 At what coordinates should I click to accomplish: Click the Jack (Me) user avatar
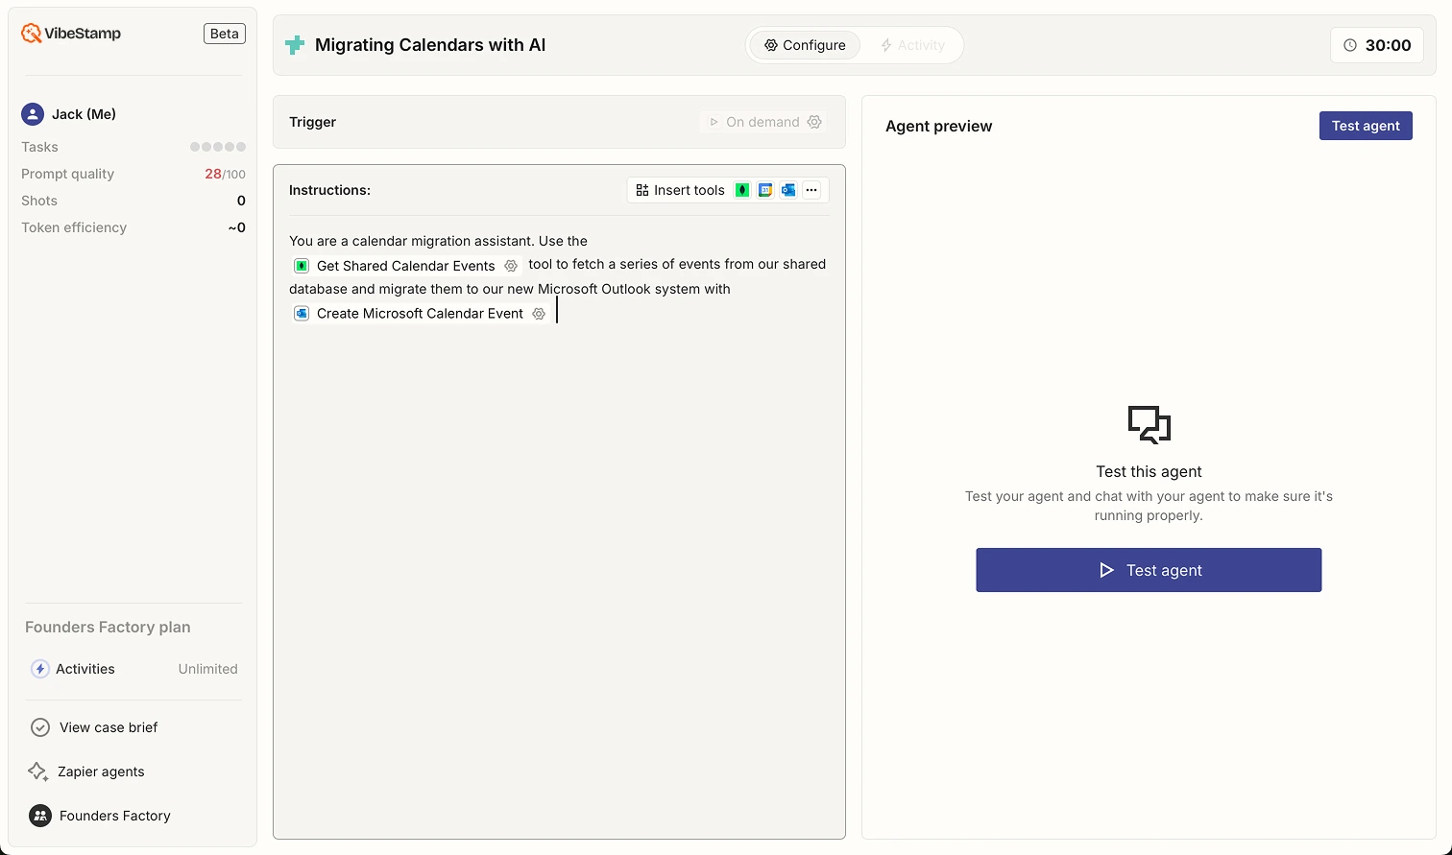(33, 113)
